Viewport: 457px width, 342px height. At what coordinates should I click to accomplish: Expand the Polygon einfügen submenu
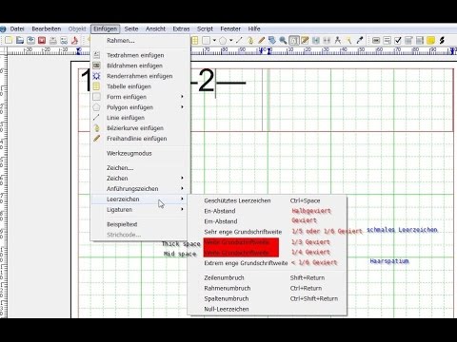coord(182,107)
